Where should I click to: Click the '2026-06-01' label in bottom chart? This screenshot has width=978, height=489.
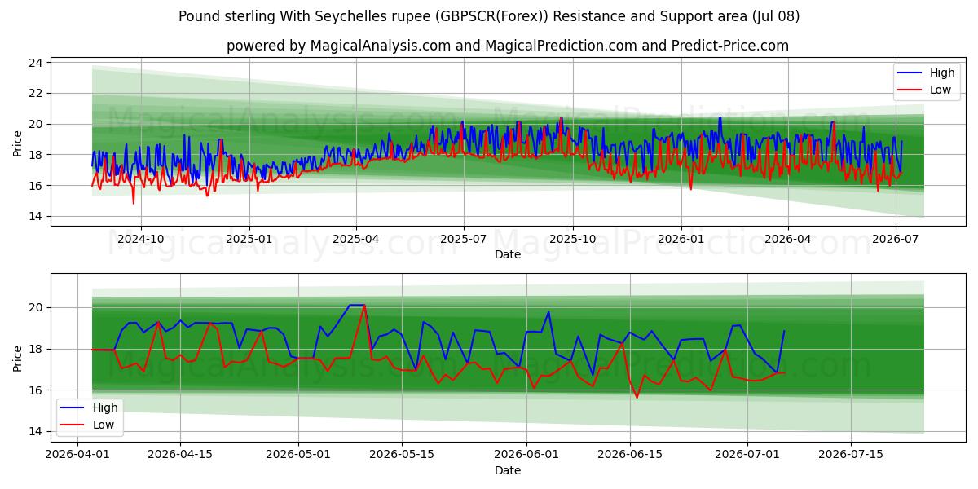[527, 456]
